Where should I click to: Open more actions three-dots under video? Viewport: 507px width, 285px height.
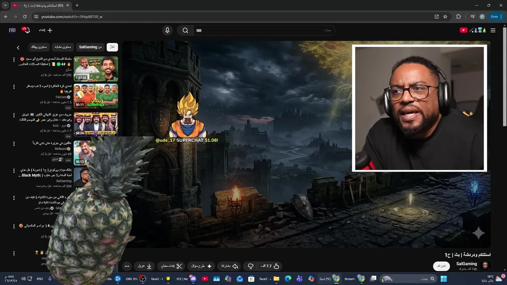(x=127, y=266)
